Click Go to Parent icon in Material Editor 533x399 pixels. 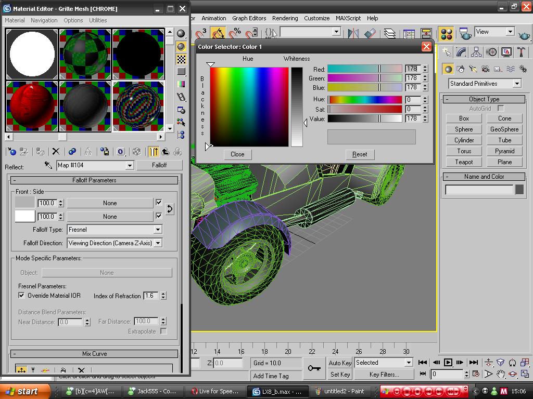coord(166,152)
